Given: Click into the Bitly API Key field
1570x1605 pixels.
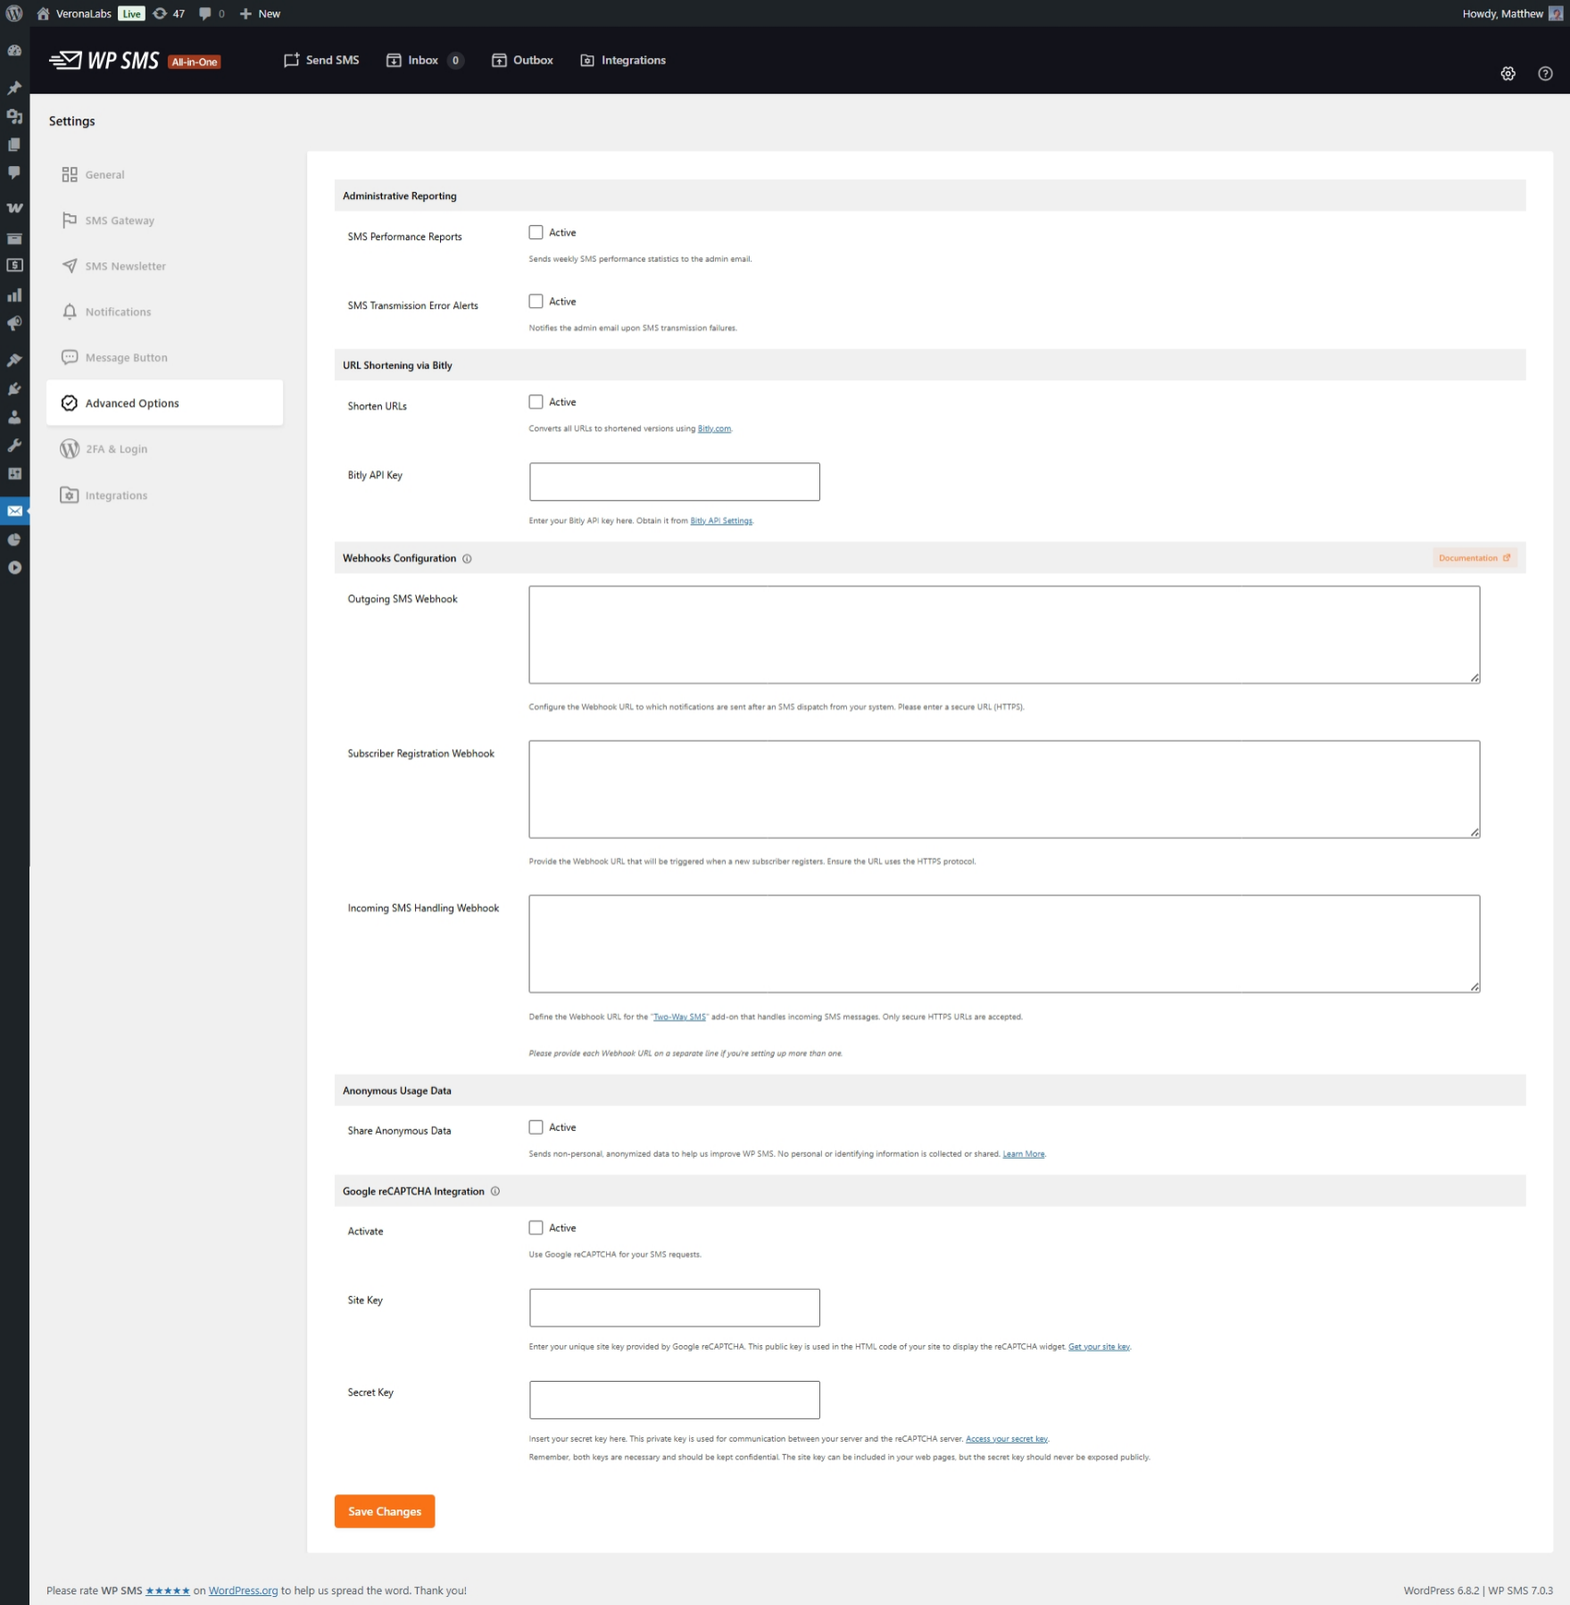Looking at the screenshot, I should coord(674,482).
